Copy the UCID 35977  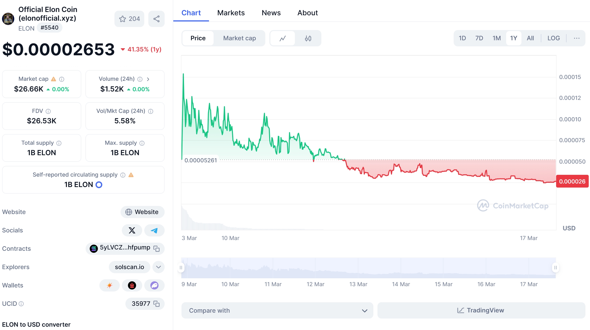(x=156, y=304)
